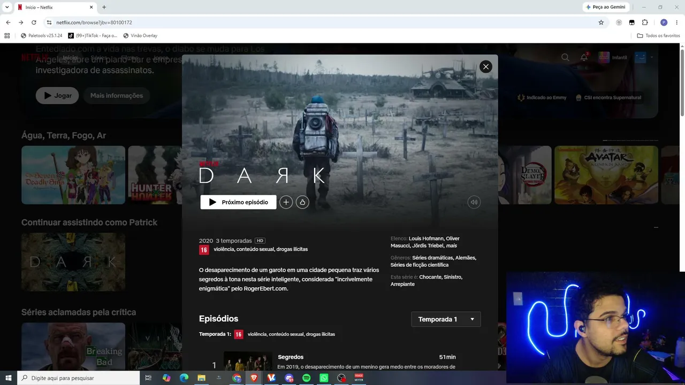Open the Chrome profile avatar menu
Screen dimensions: 685x385
(x=664, y=22)
